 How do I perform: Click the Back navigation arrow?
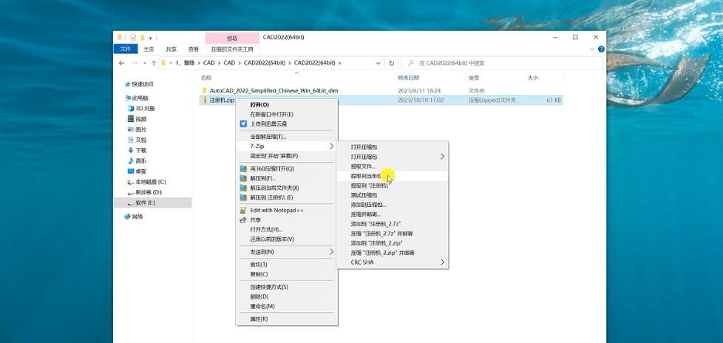coord(122,63)
